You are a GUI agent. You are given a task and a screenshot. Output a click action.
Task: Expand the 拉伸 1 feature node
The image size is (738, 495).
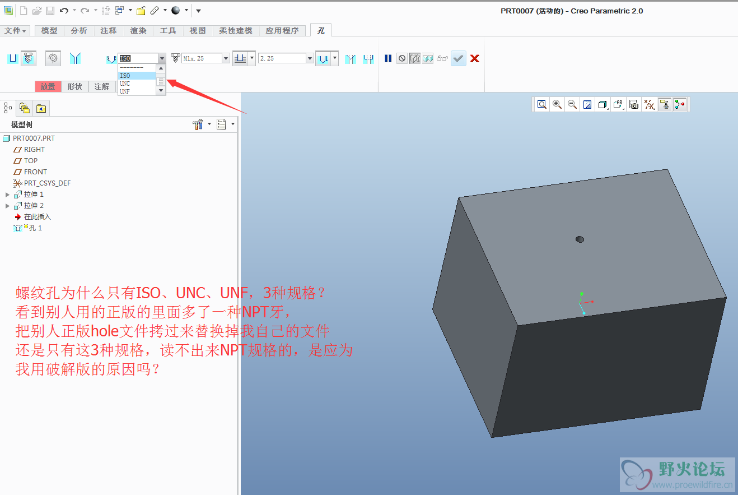pyautogui.click(x=7, y=195)
